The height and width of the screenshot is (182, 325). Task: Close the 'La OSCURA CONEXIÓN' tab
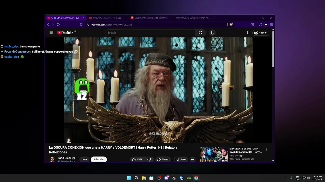tap(84, 18)
